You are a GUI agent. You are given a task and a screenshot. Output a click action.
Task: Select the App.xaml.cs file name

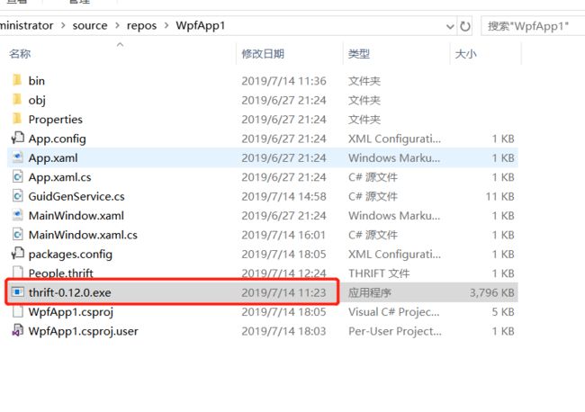tap(59, 177)
